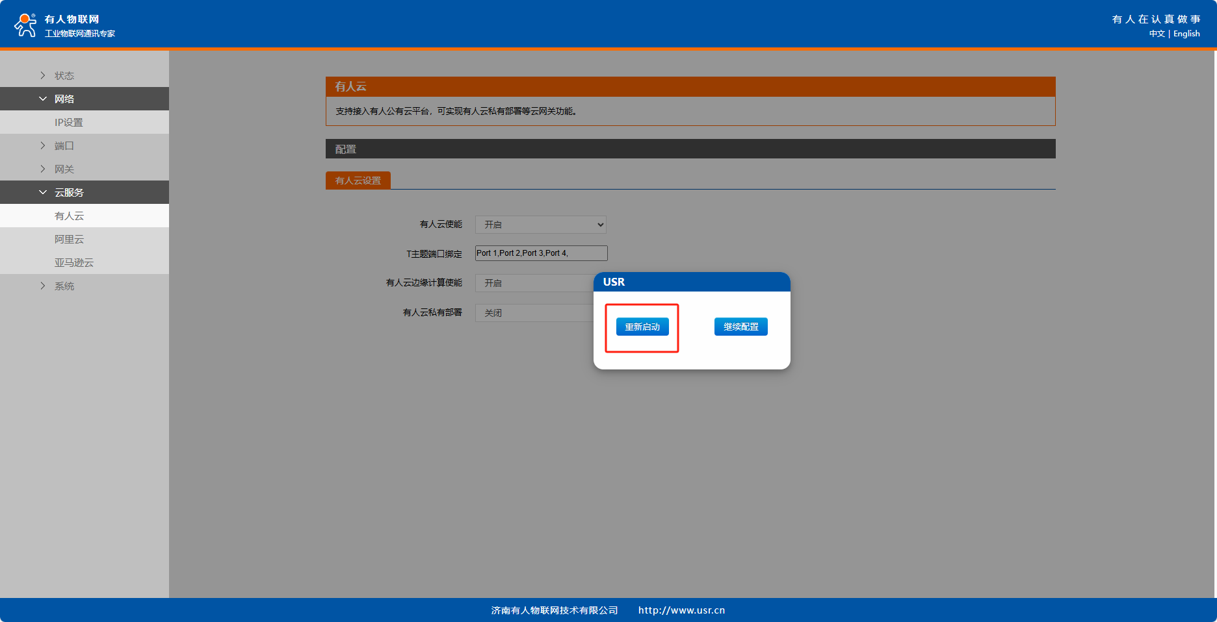Image resolution: width=1217 pixels, height=622 pixels.
Task: Click the T主题端口绑定 input field
Action: (x=541, y=253)
